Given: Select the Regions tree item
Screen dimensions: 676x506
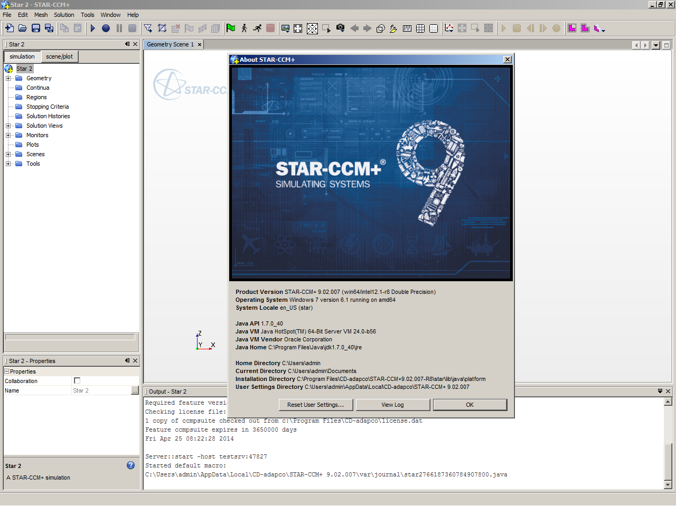Looking at the screenshot, I should (36, 97).
